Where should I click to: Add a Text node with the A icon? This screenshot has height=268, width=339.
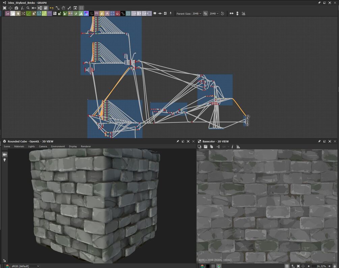[107, 14]
